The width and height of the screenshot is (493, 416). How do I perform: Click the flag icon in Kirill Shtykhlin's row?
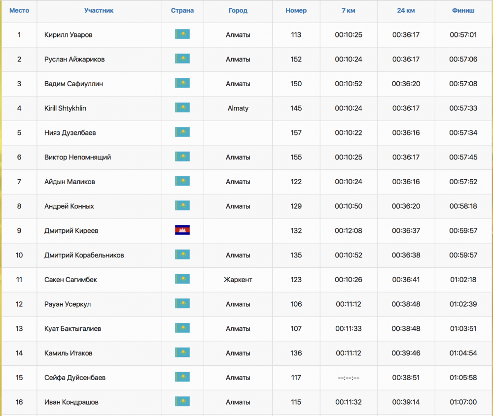point(182,108)
